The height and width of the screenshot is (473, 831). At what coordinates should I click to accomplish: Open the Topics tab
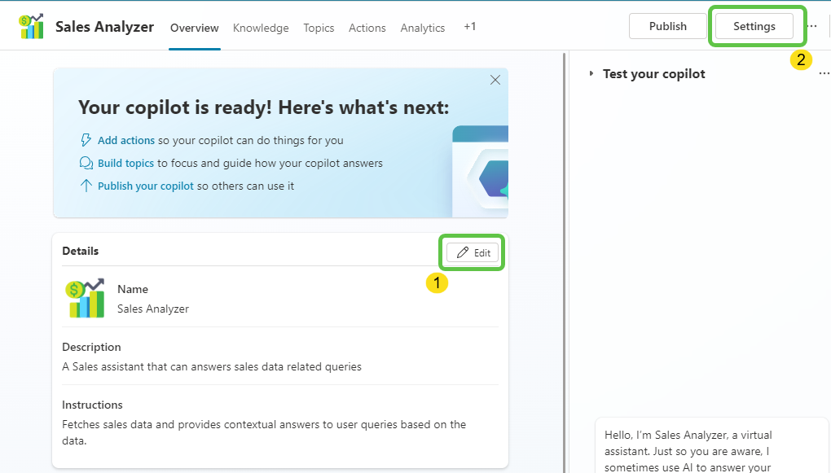[319, 28]
